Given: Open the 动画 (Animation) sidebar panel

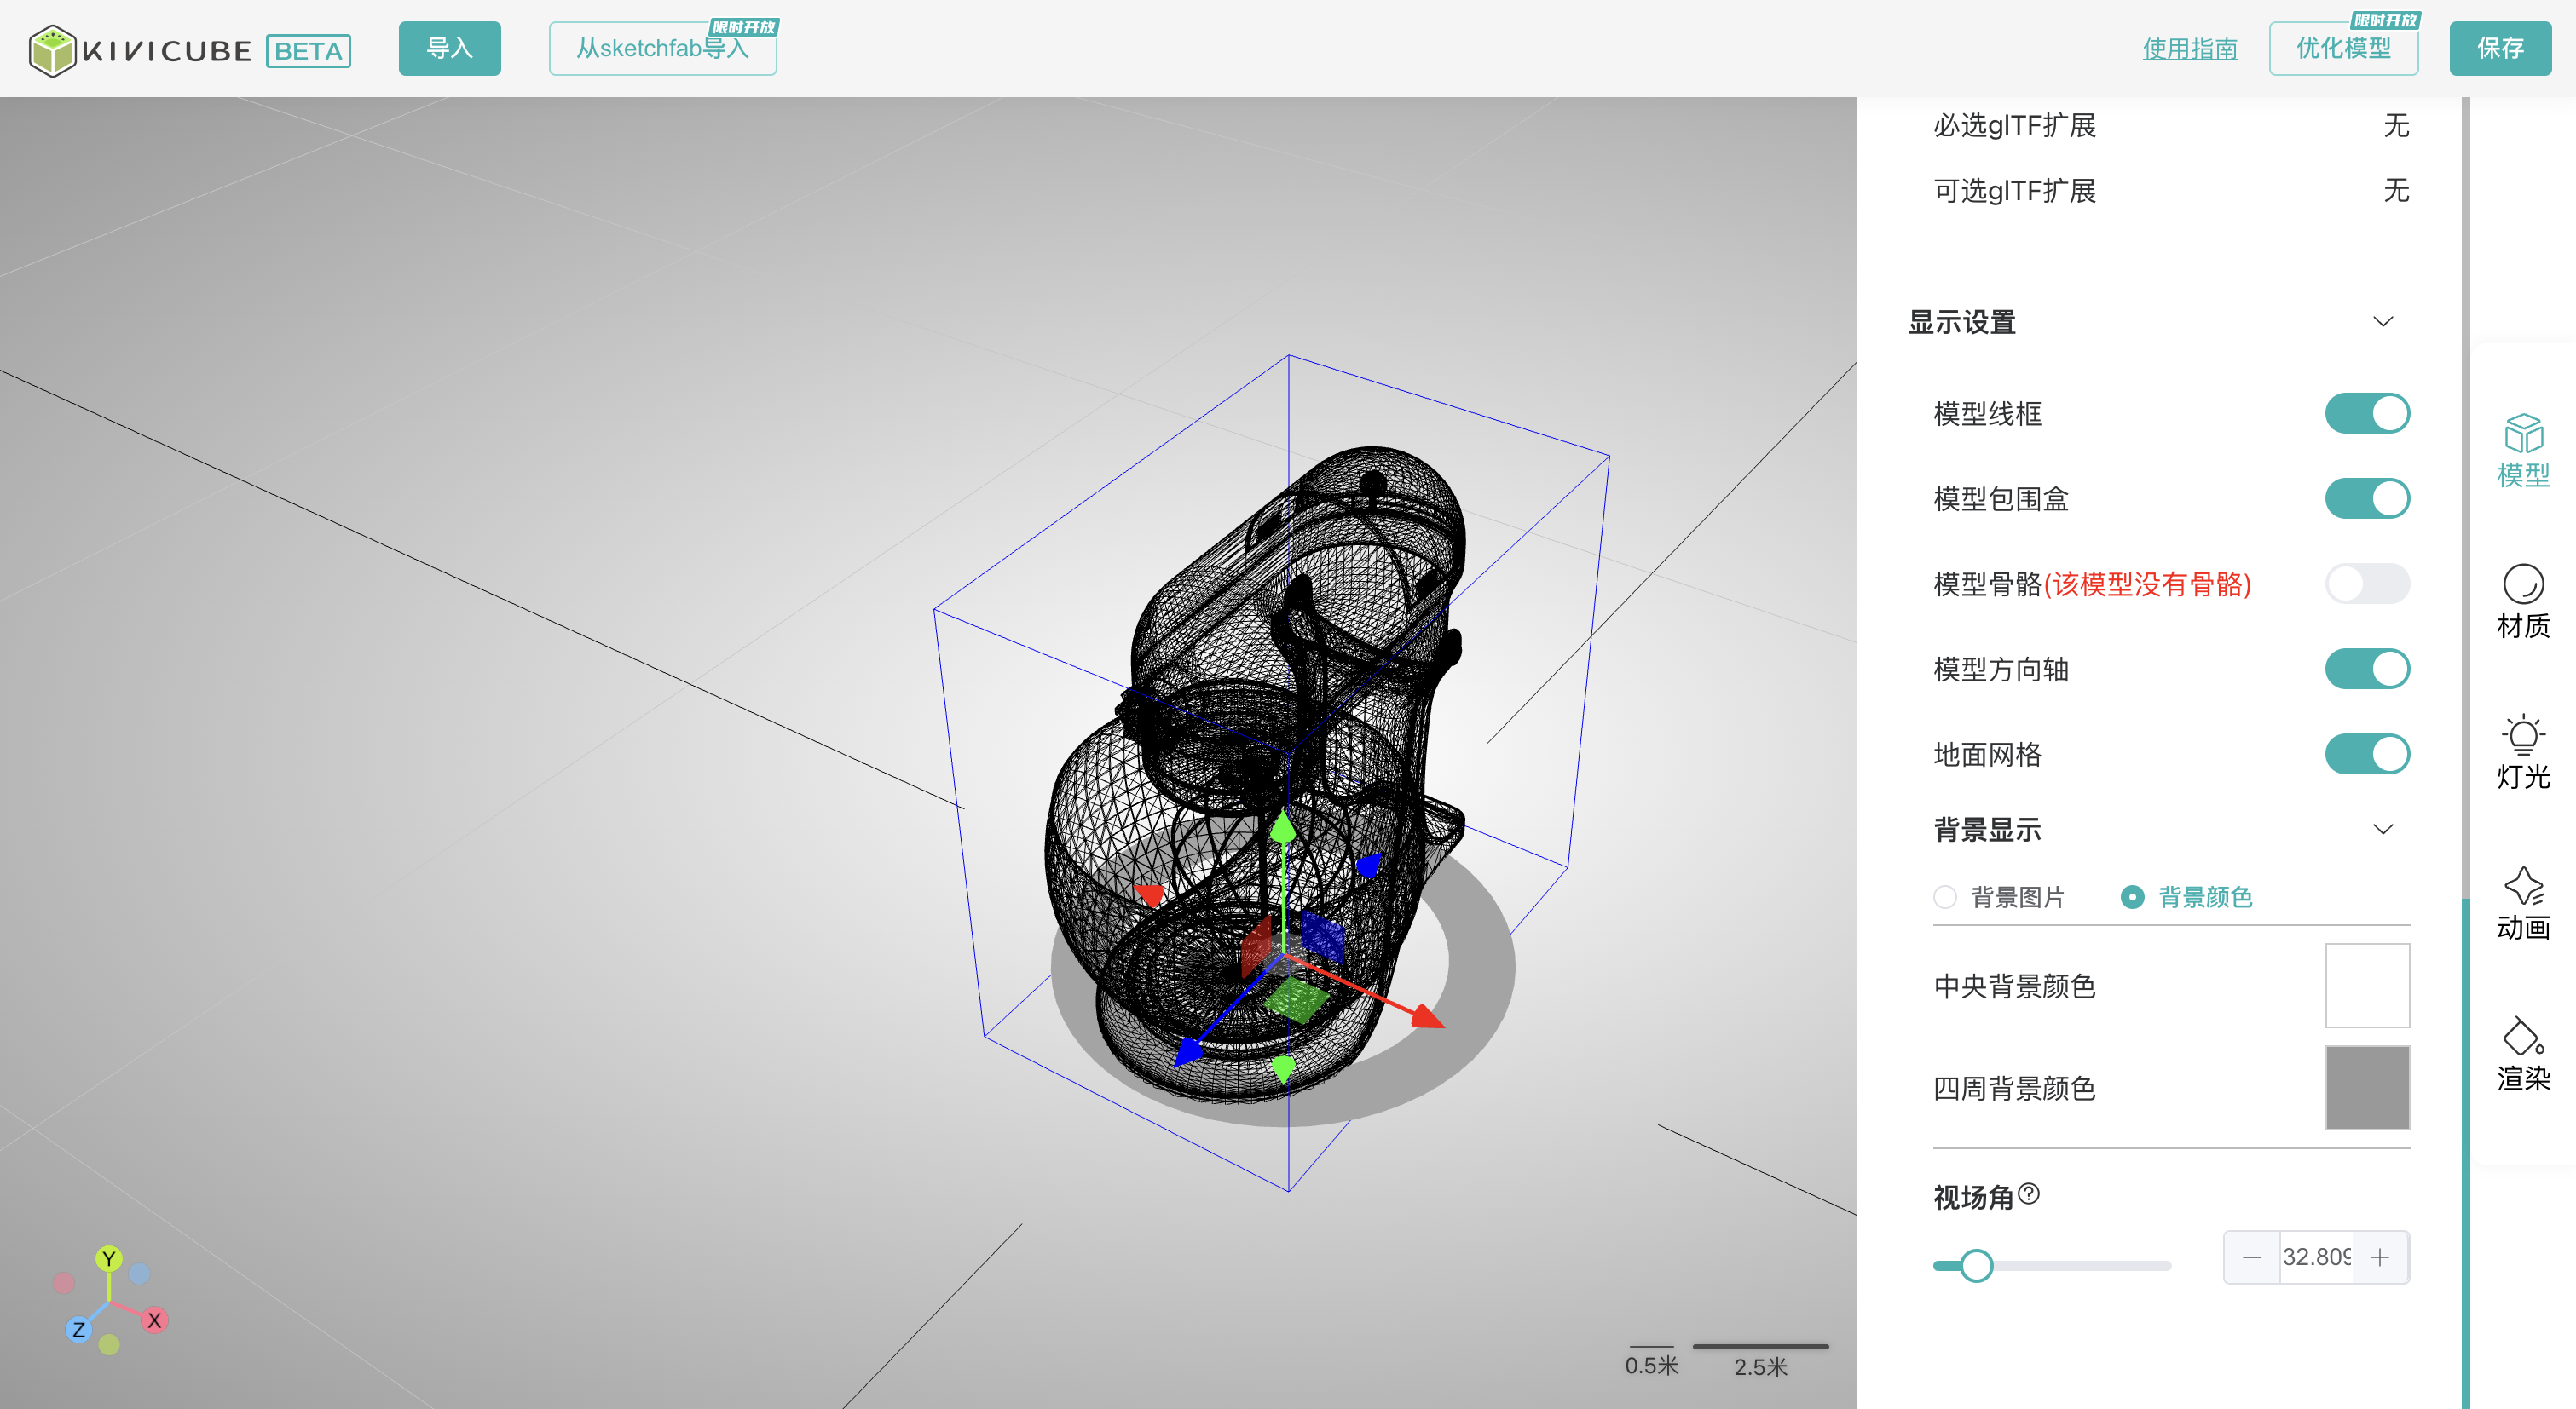Looking at the screenshot, I should point(2522,903).
